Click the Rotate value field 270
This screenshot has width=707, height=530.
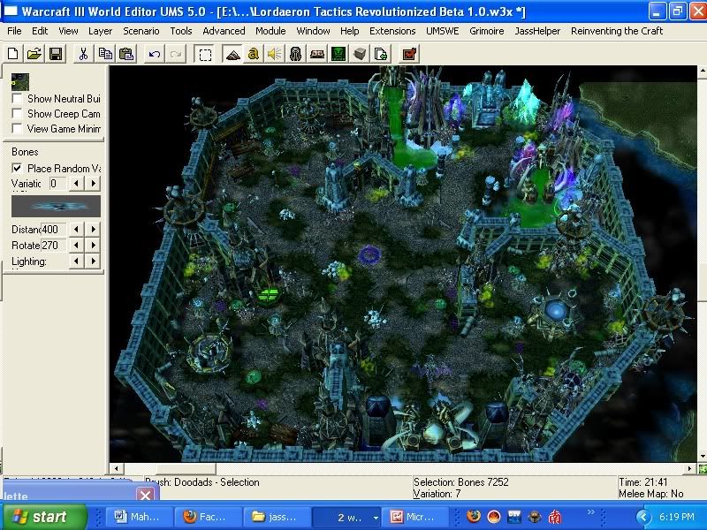pos(54,246)
